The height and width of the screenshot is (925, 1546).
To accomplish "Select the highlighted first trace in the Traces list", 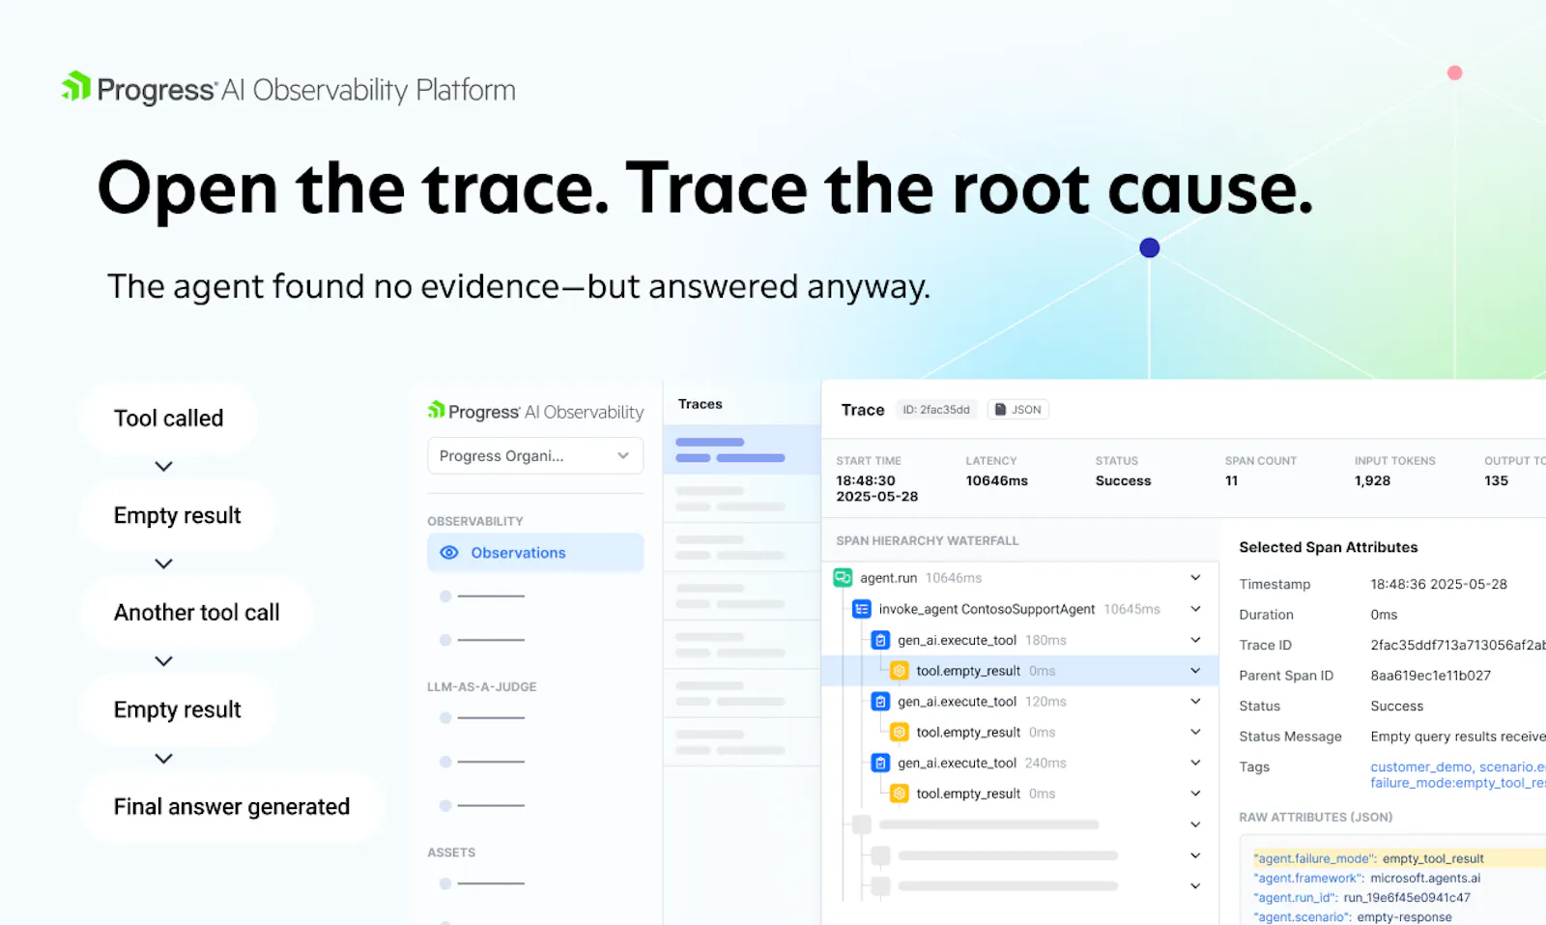I will pos(742,449).
